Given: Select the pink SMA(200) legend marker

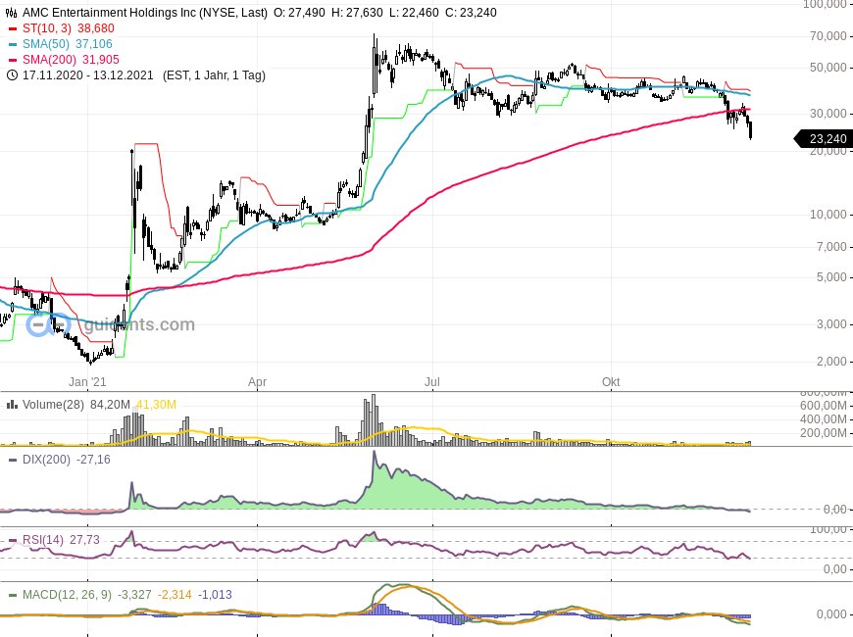Looking at the screenshot, I should tap(13, 60).
